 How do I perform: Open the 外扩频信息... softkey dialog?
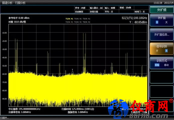pos(162,34)
